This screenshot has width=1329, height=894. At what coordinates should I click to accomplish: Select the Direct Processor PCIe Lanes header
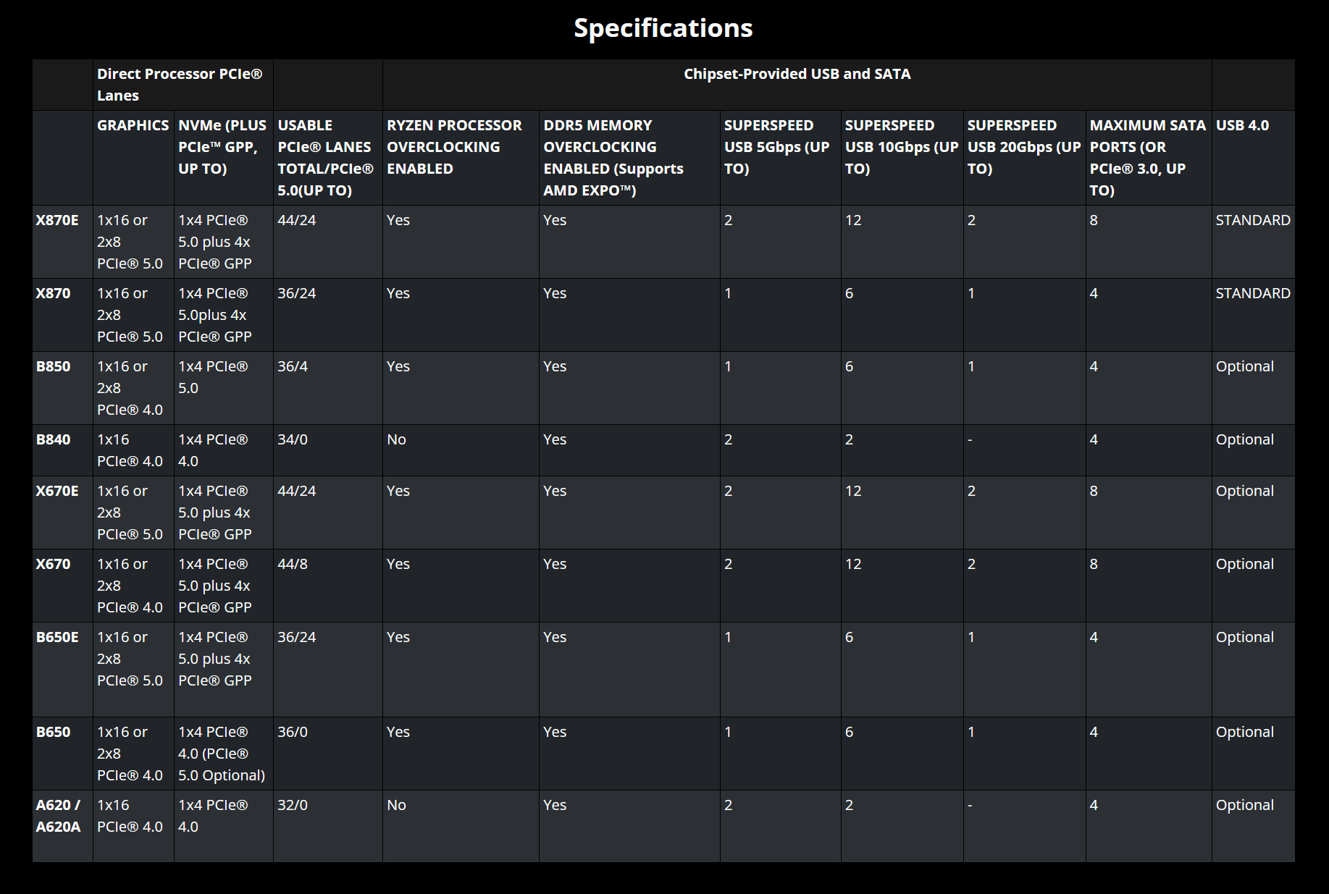(x=183, y=85)
